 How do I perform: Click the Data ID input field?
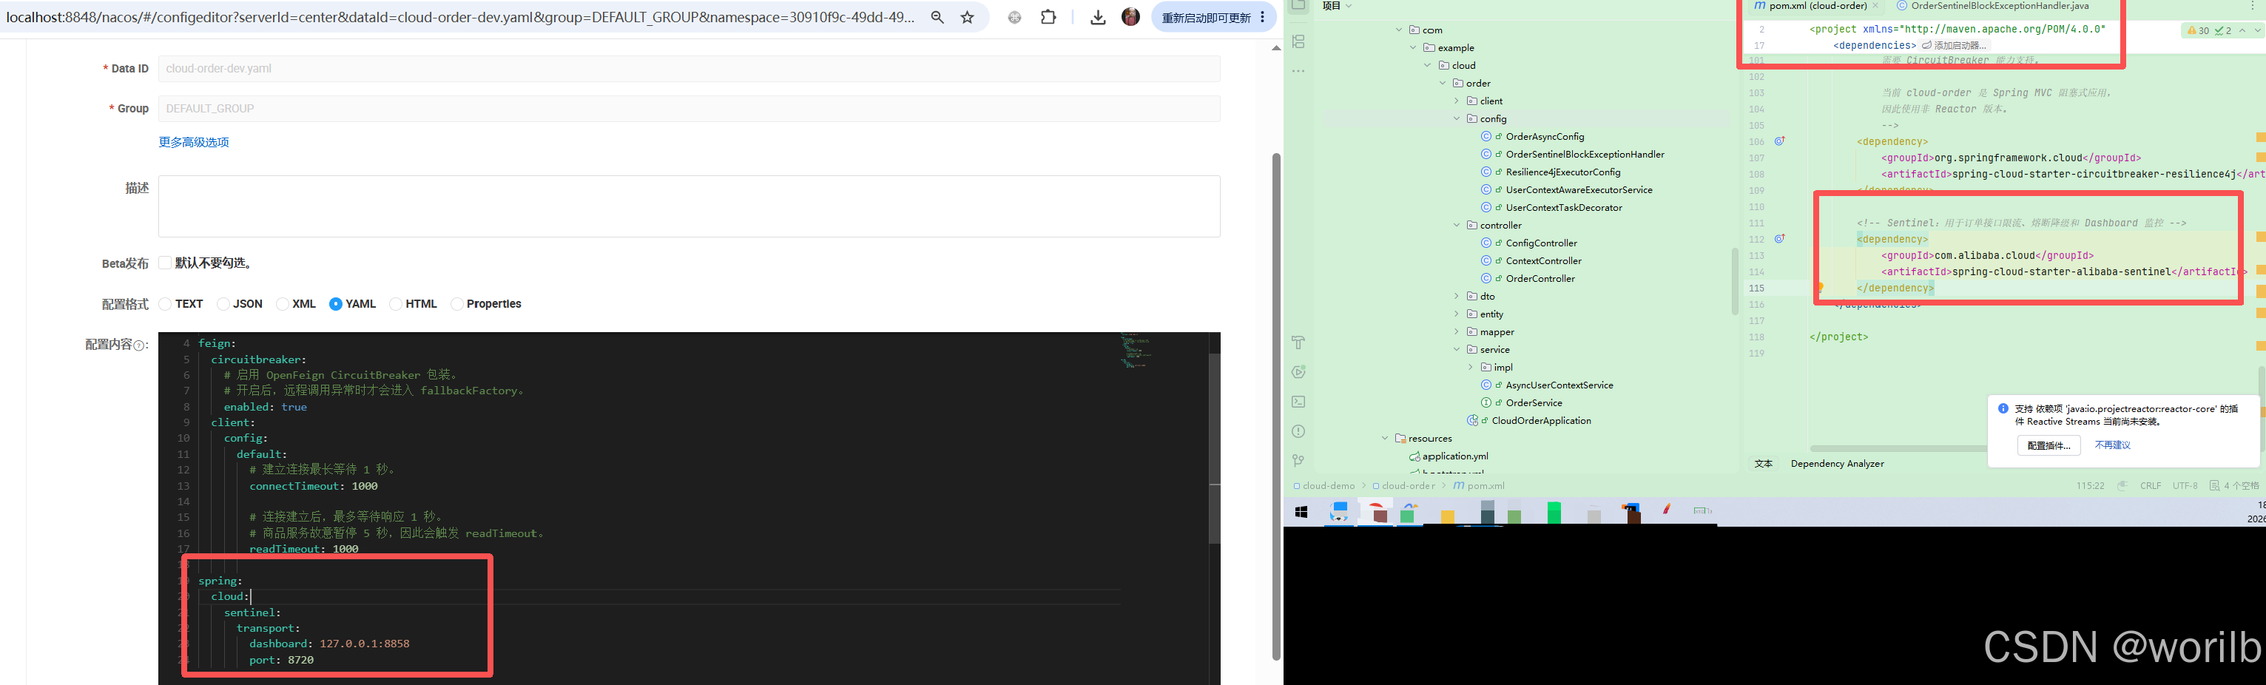point(689,69)
